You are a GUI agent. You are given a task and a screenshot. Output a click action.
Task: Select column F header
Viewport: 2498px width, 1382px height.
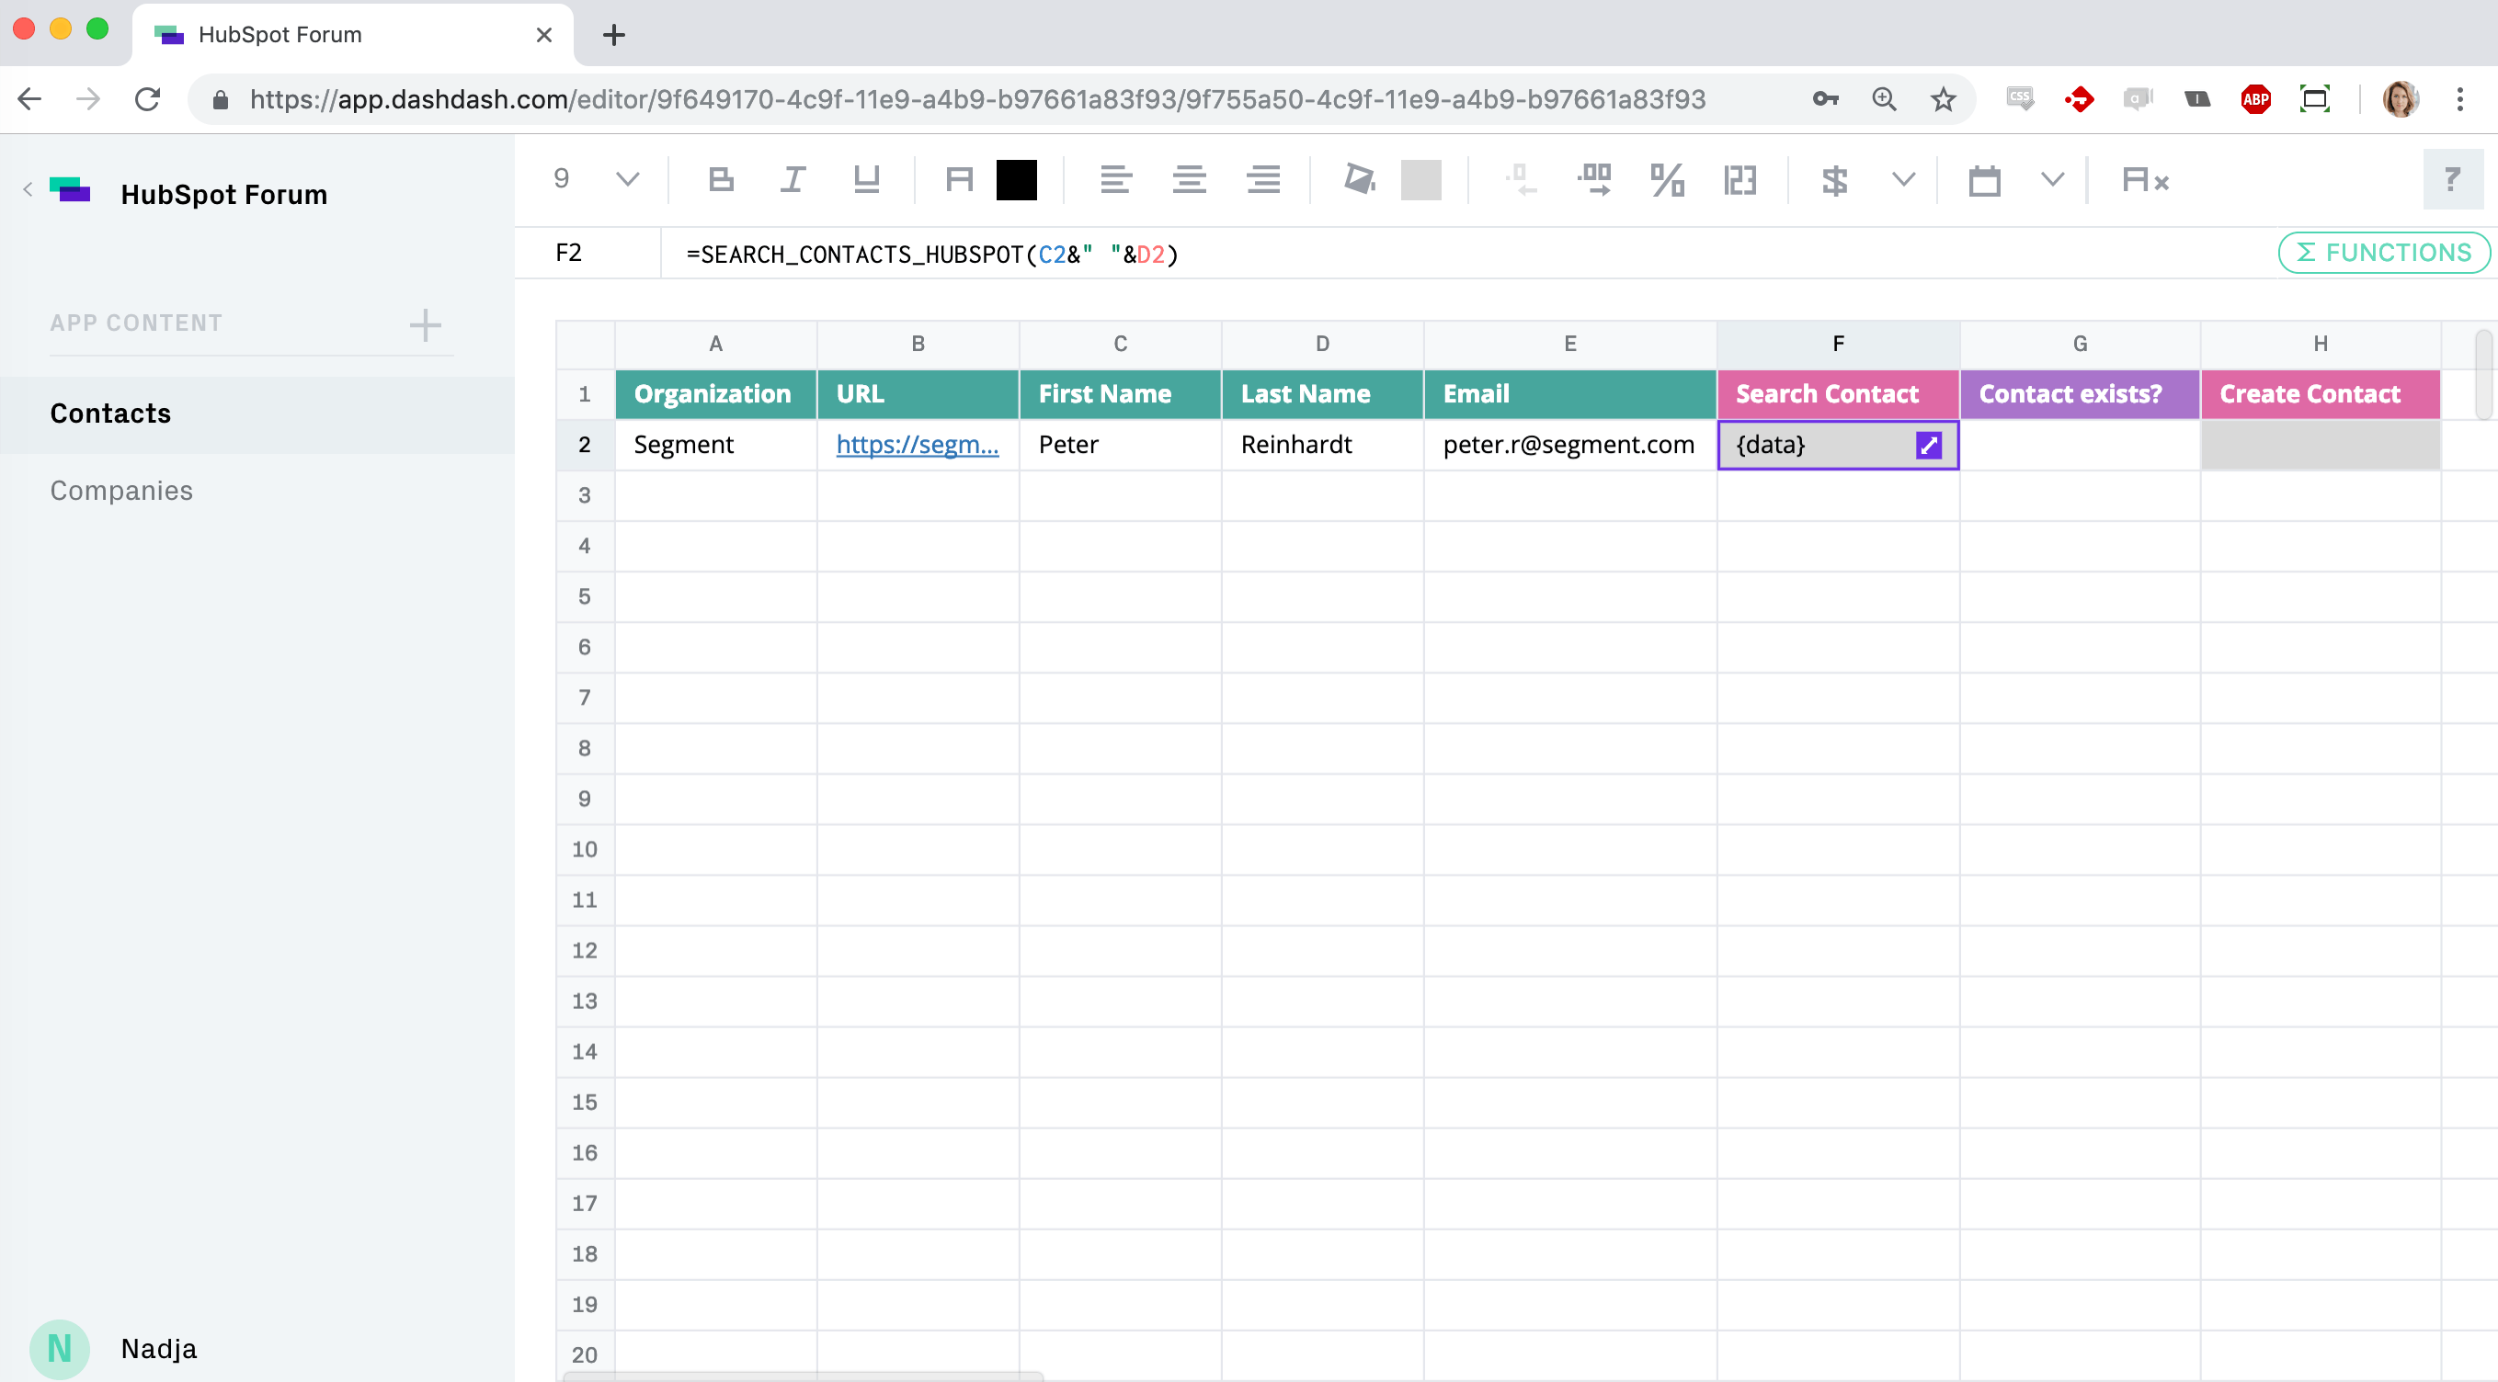(1838, 343)
